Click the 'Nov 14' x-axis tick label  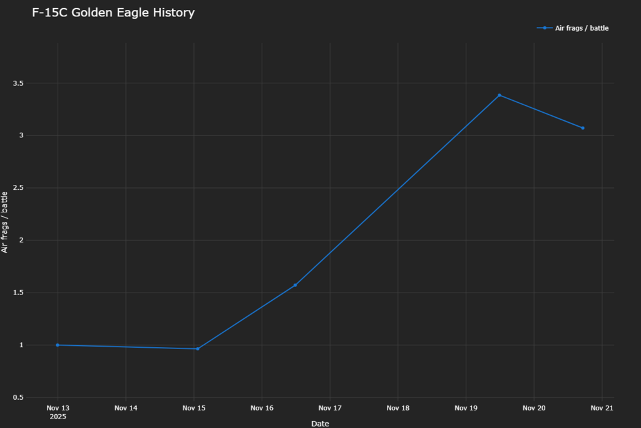click(x=126, y=408)
